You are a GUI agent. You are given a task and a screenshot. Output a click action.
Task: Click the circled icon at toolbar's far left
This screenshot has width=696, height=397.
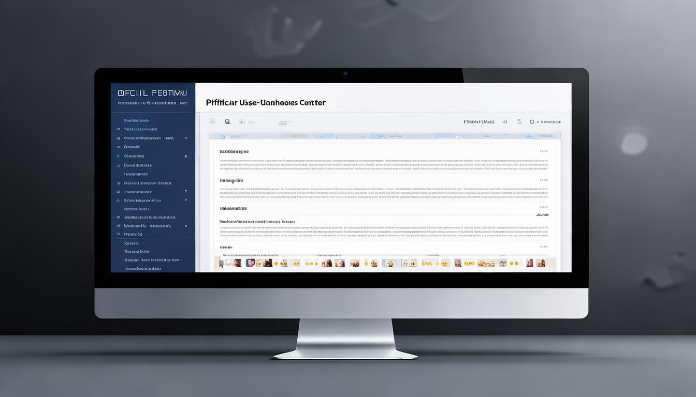pos(211,121)
